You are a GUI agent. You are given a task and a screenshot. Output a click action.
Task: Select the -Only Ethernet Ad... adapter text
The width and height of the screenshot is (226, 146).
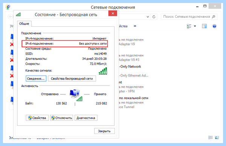134,76
